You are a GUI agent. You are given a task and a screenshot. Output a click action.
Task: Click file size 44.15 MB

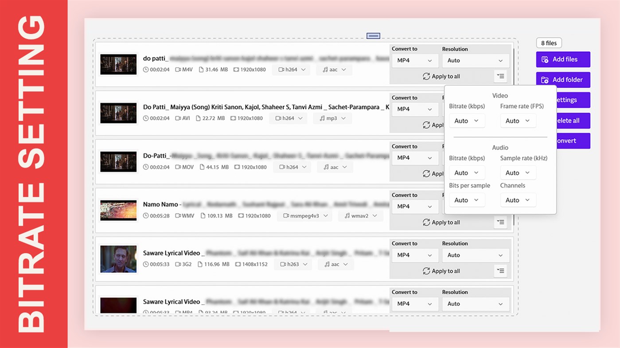pyautogui.click(x=218, y=167)
